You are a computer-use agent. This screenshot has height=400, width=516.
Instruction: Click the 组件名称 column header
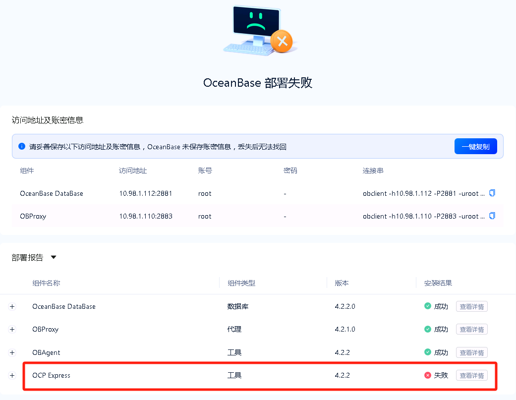[x=46, y=283]
